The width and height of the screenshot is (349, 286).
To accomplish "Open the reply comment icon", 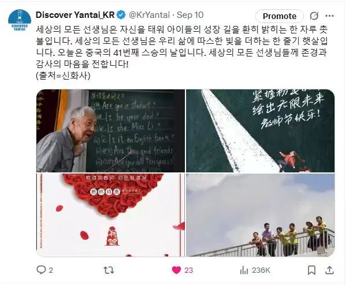I will 41,270.
